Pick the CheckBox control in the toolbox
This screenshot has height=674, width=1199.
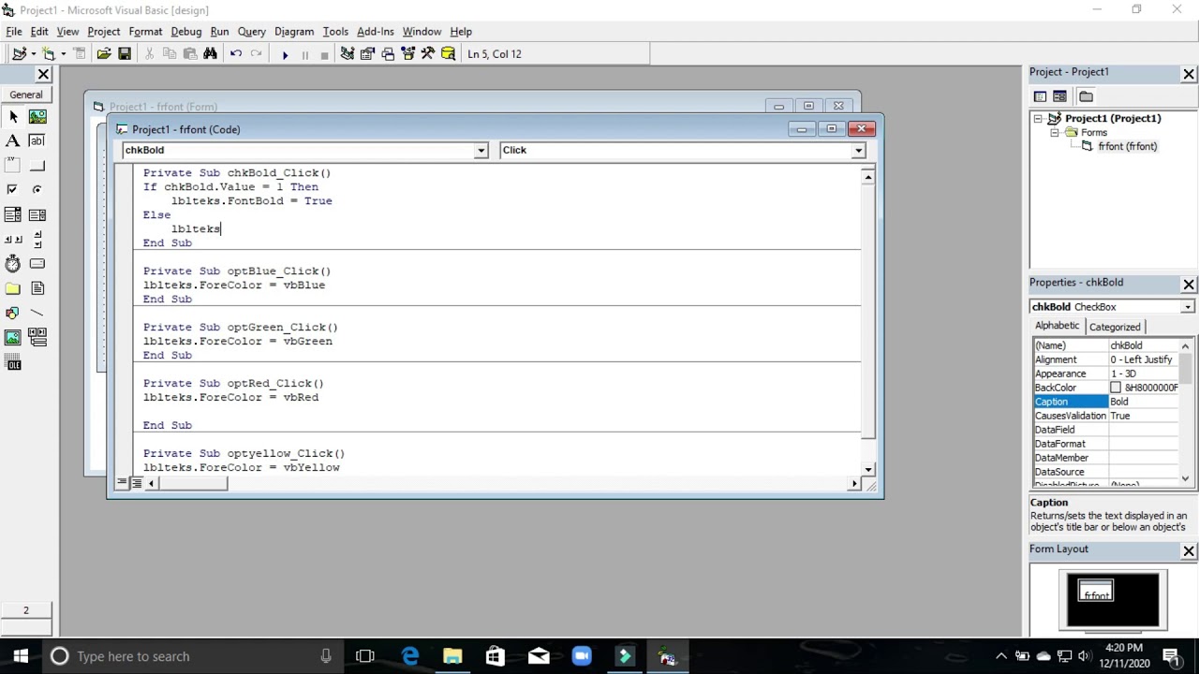tap(13, 190)
